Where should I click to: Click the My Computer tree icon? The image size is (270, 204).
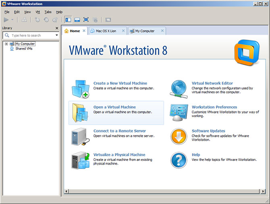click(12, 44)
